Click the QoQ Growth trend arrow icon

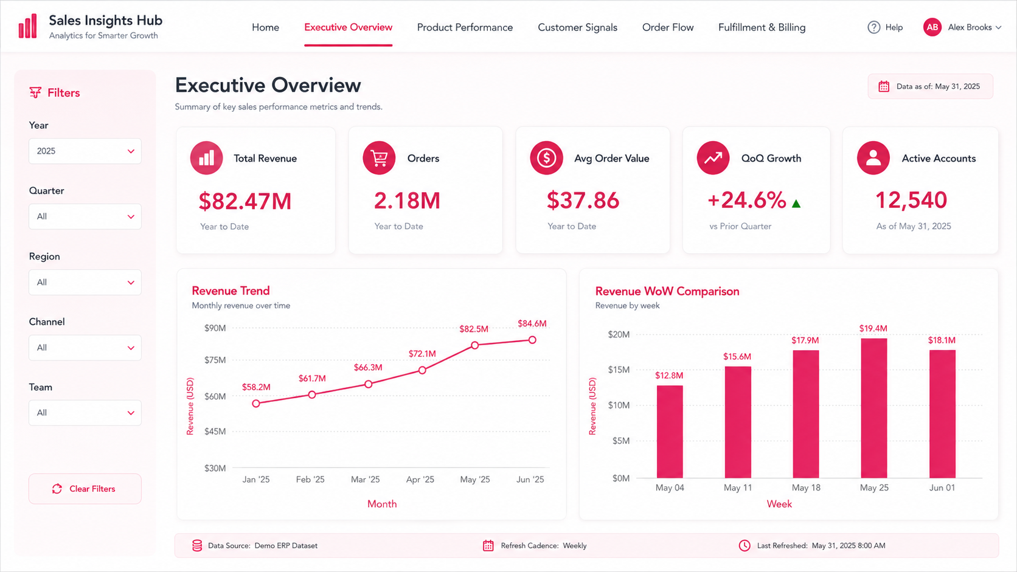pos(713,158)
